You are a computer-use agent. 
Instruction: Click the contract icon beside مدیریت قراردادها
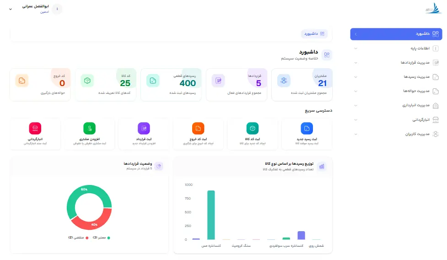click(436, 63)
